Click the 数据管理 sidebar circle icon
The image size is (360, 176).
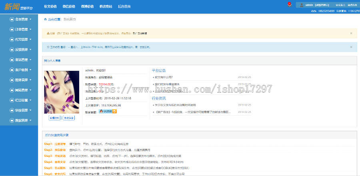(x=12, y=120)
